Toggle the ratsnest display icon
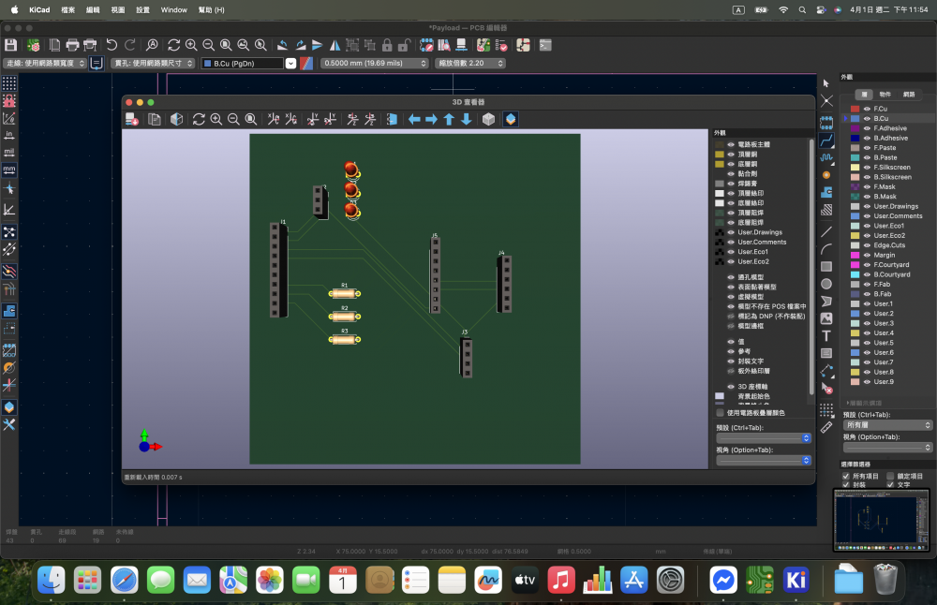937x605 pixels. [9, 231]
